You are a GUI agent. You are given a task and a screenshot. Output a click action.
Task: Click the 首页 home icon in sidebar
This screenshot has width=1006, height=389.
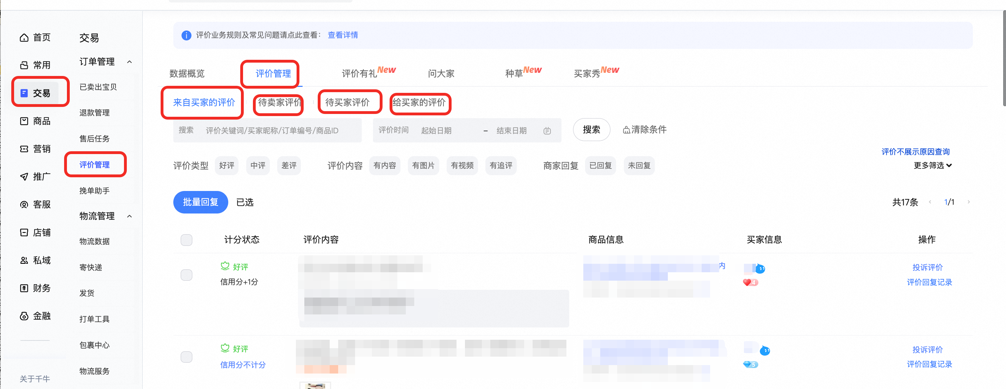click(24, 37)
